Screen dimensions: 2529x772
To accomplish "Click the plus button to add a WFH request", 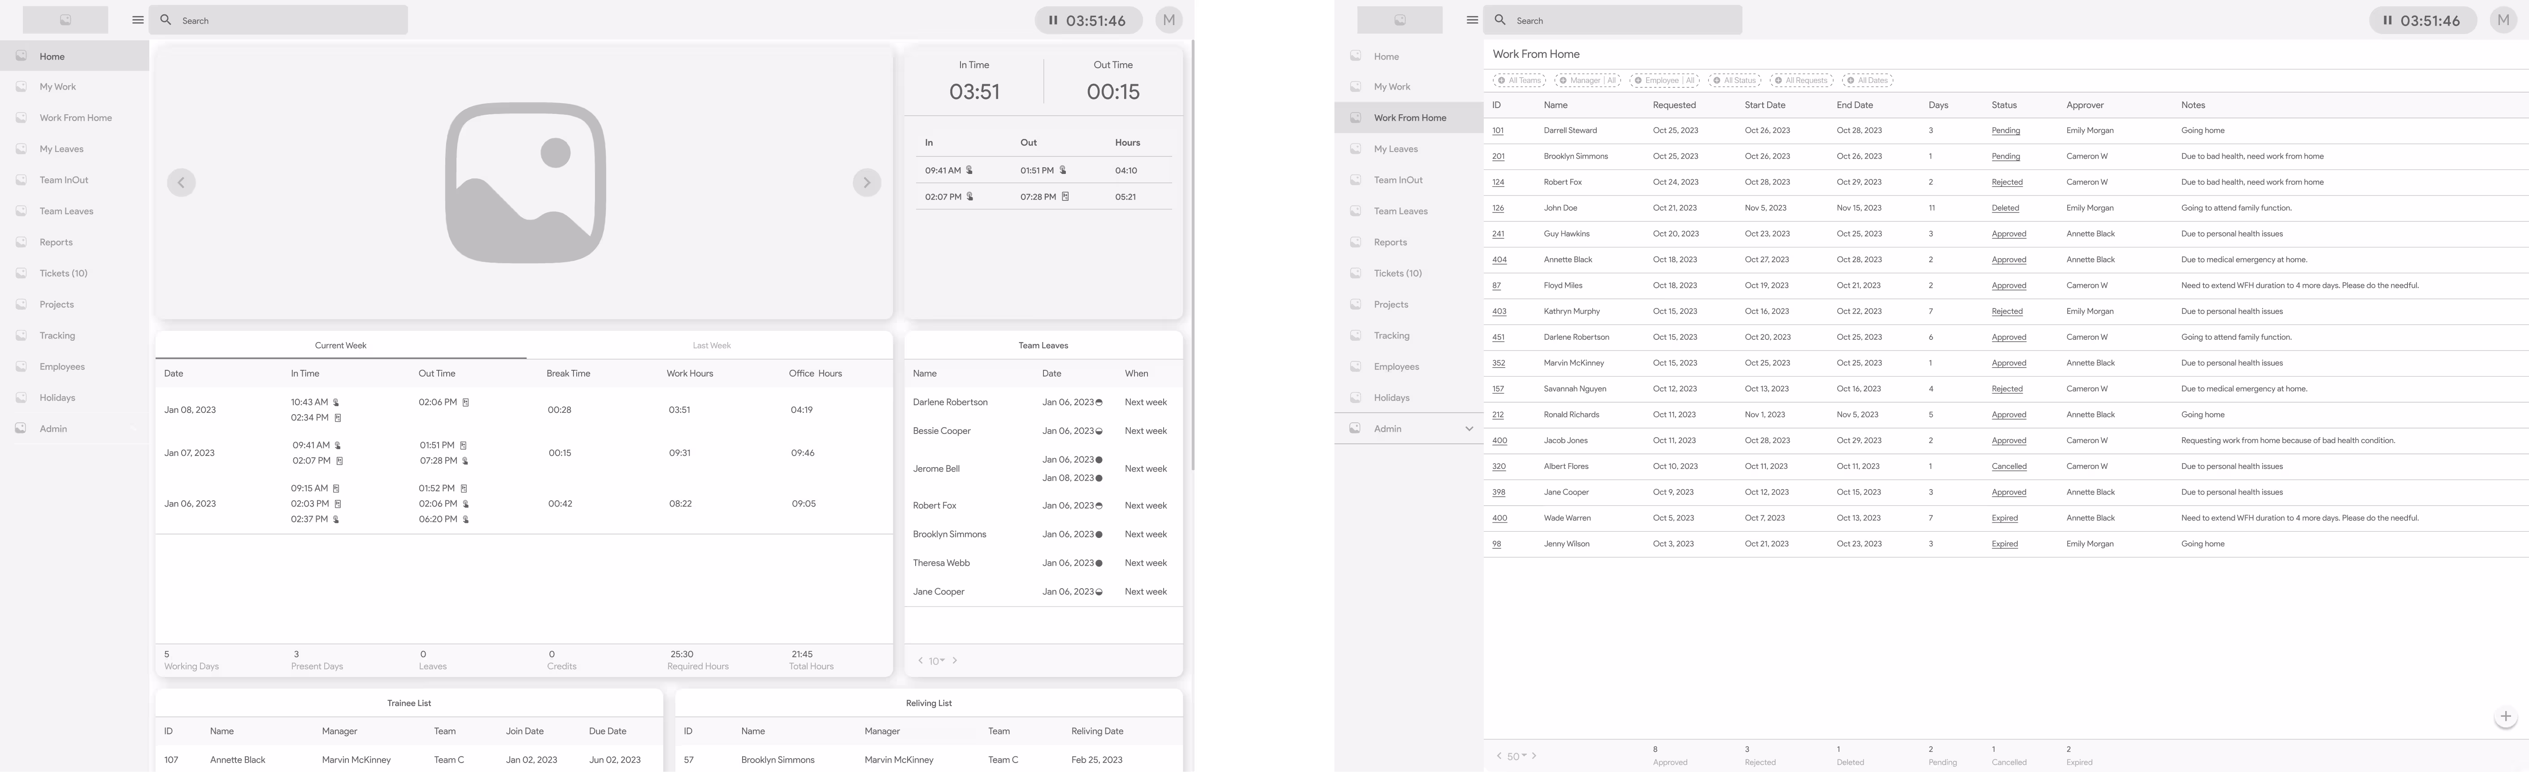I will pyautogui.click(x=2505, y=716).
